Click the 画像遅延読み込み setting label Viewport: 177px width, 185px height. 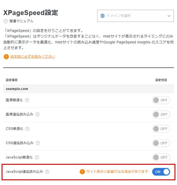[20, 115]
